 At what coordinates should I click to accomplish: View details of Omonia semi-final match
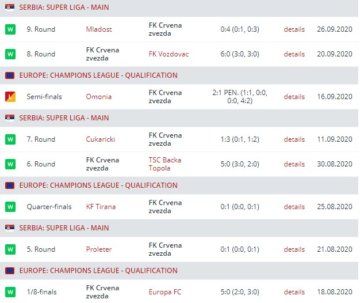[x=294, y=97]
